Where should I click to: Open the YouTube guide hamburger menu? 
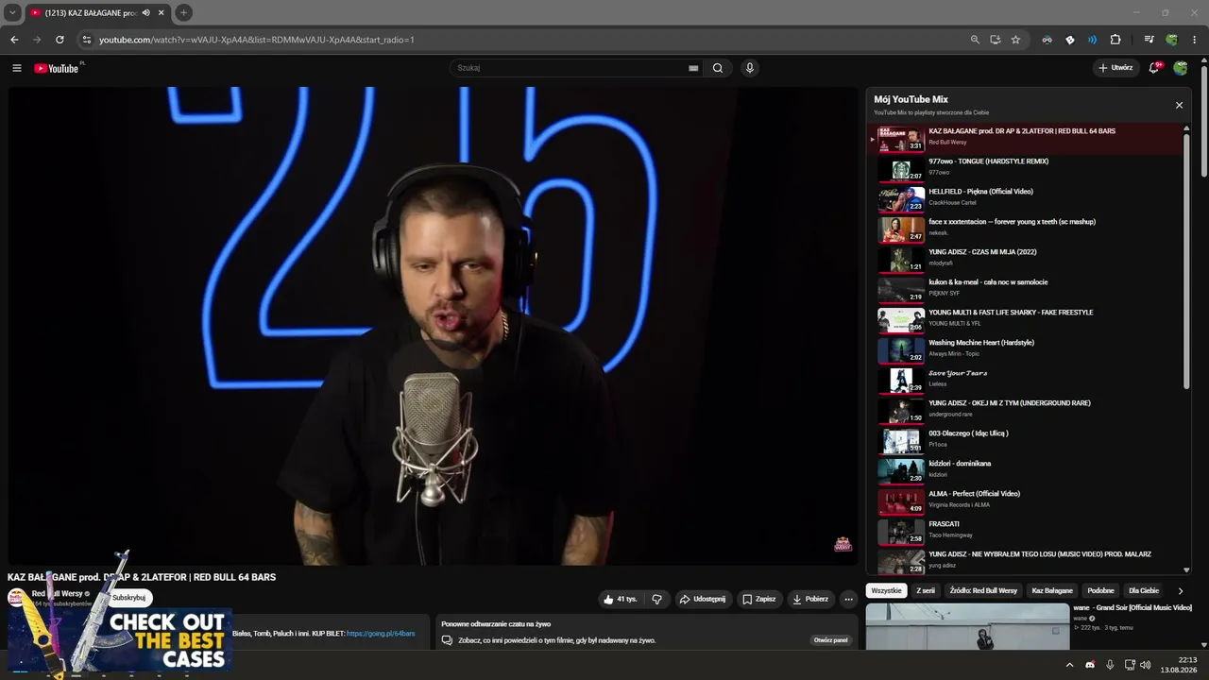17,68
